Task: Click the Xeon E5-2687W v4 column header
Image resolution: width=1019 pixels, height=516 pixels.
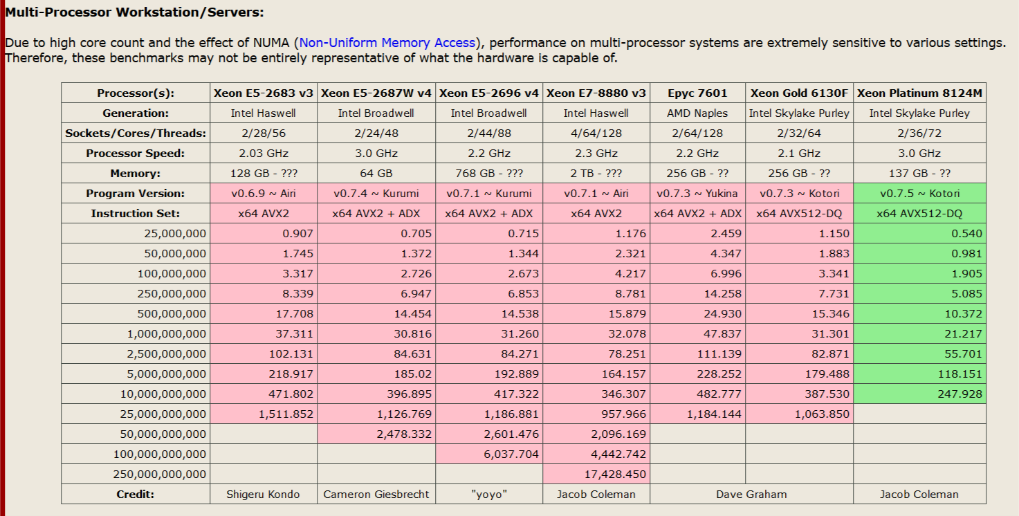Action: (377, 93)
